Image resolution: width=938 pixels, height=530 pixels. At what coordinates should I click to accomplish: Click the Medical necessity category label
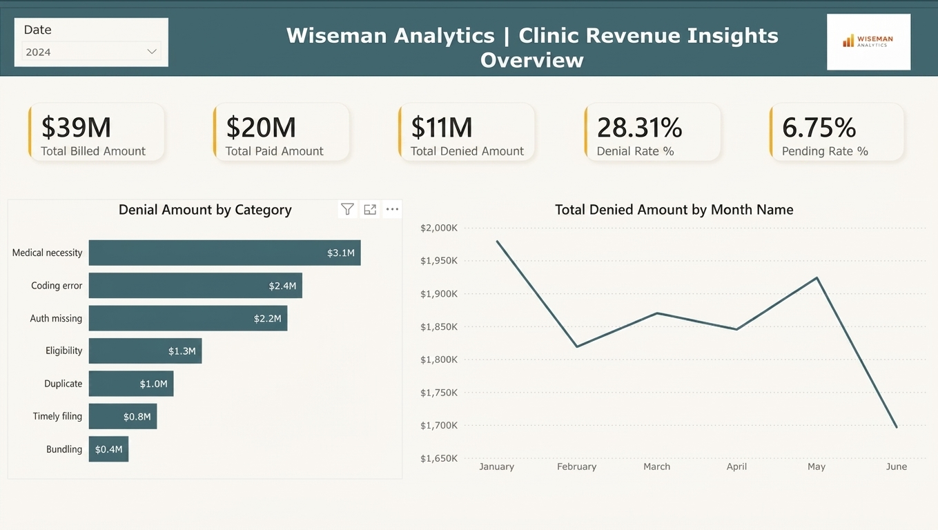tap(47, 253)
